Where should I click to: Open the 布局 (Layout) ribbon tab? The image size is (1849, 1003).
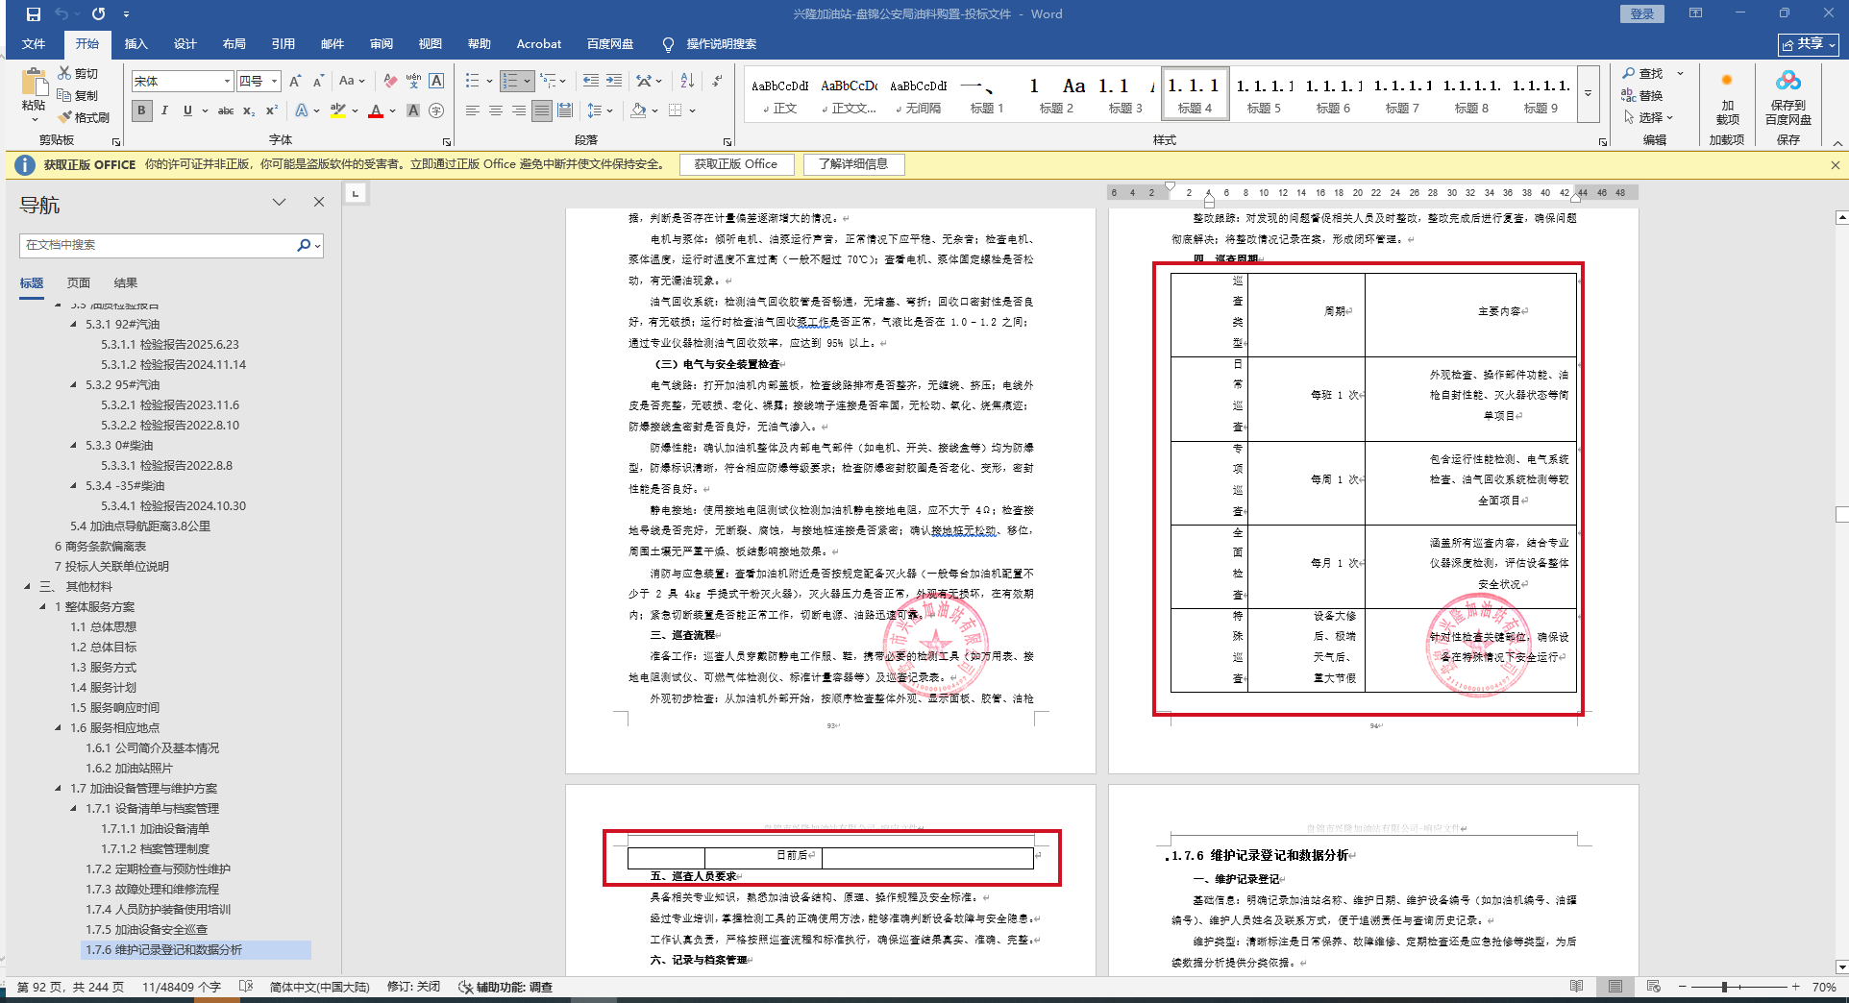(x=234, y=44)
